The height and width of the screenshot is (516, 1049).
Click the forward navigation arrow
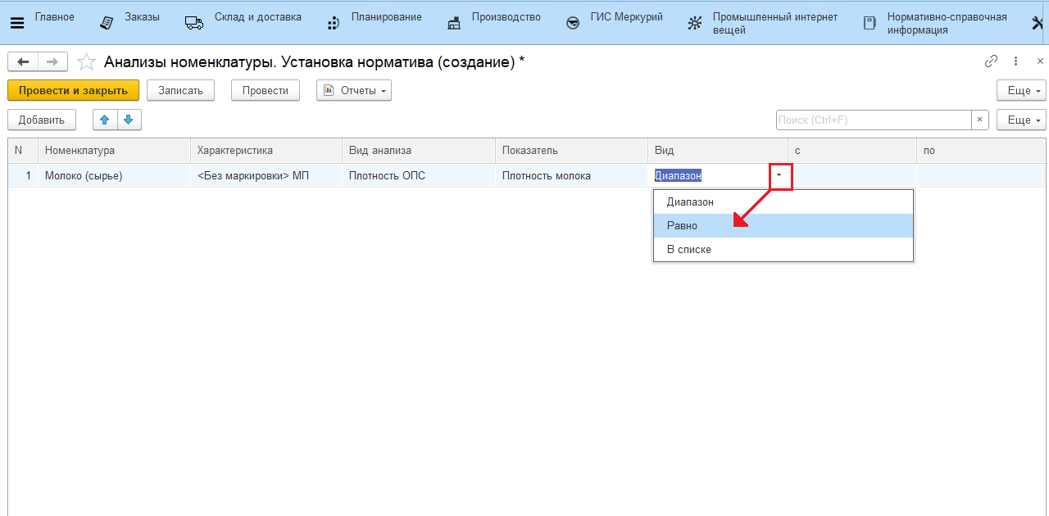tap(52, 61)
